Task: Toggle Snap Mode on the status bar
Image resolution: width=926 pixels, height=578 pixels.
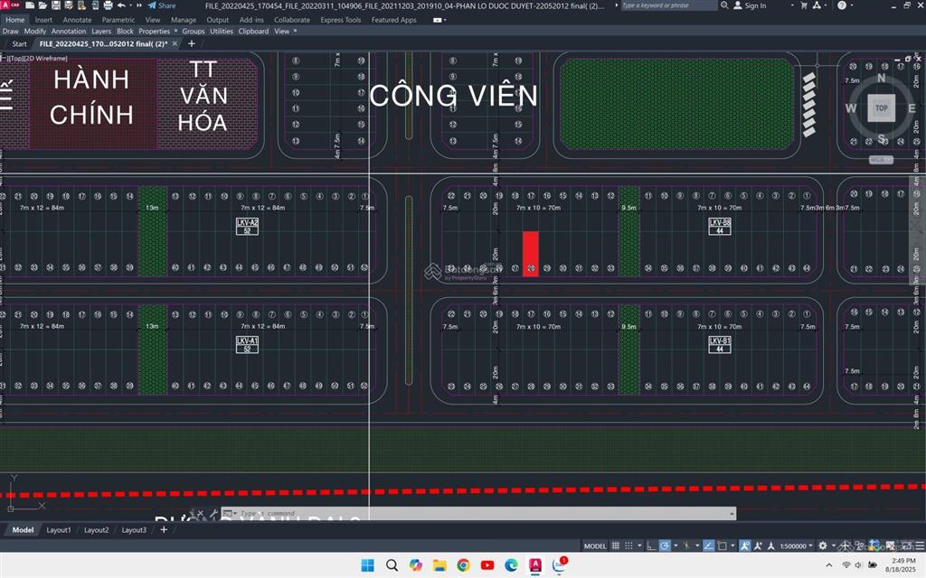Action: tap(628, 545)
